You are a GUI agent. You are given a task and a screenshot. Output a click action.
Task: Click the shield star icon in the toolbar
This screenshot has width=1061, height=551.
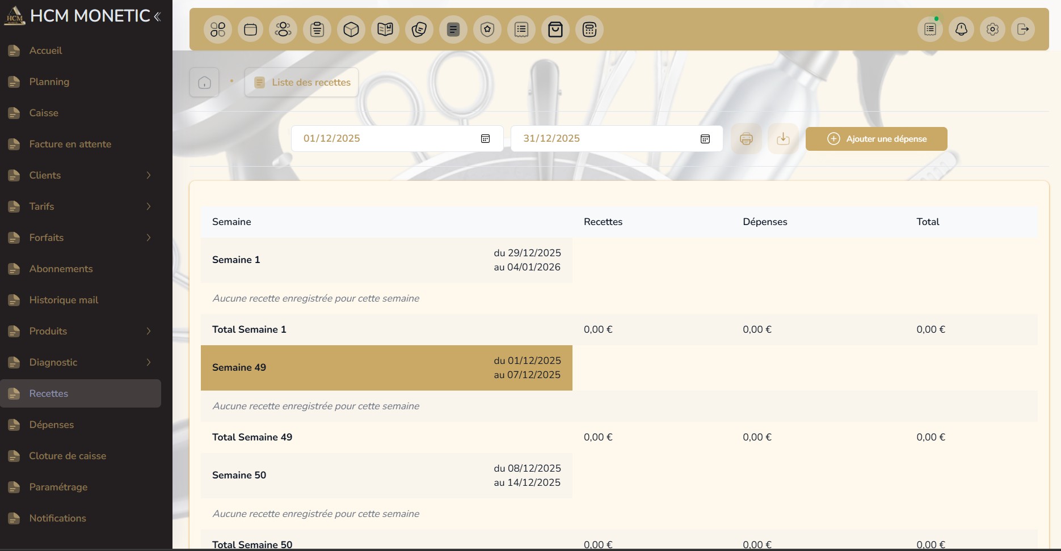(x=487, y=29)
